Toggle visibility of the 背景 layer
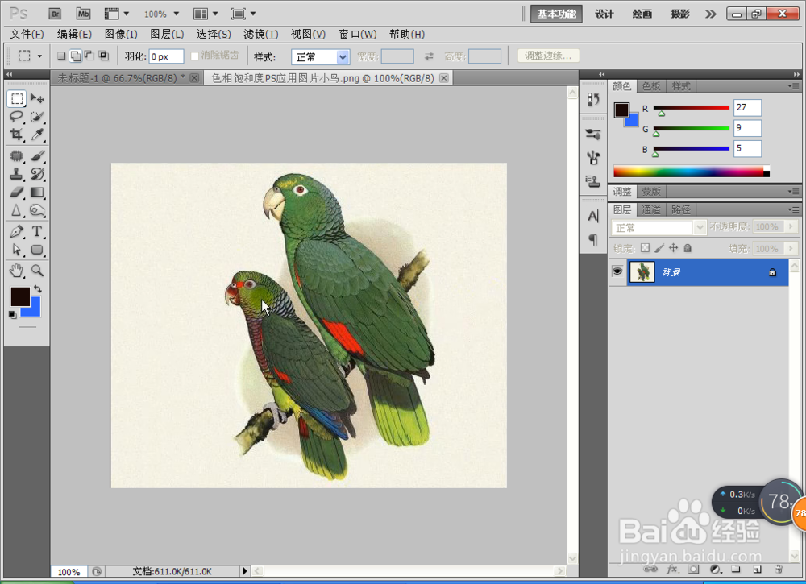 617,271
